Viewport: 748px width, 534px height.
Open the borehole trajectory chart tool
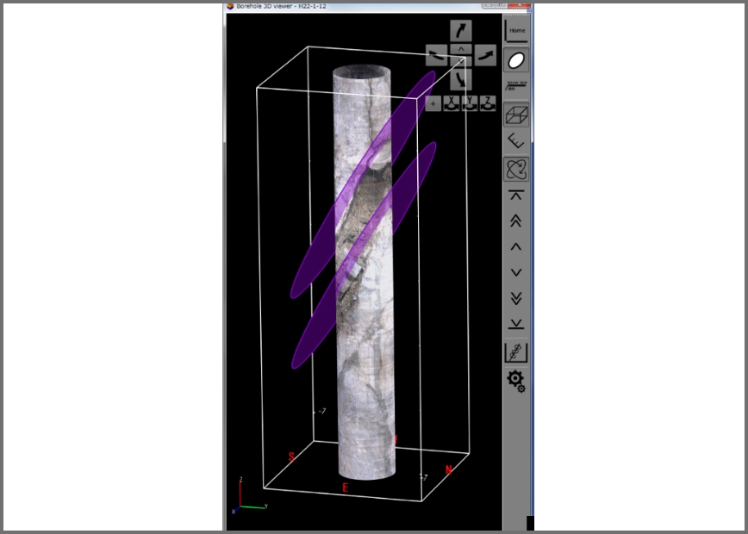(516, 351)
